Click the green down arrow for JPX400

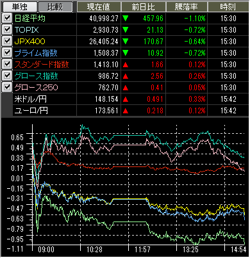click(126, 42)
